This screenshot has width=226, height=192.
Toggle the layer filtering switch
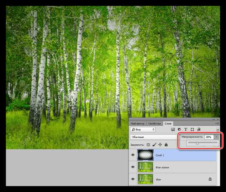[218, 129]
